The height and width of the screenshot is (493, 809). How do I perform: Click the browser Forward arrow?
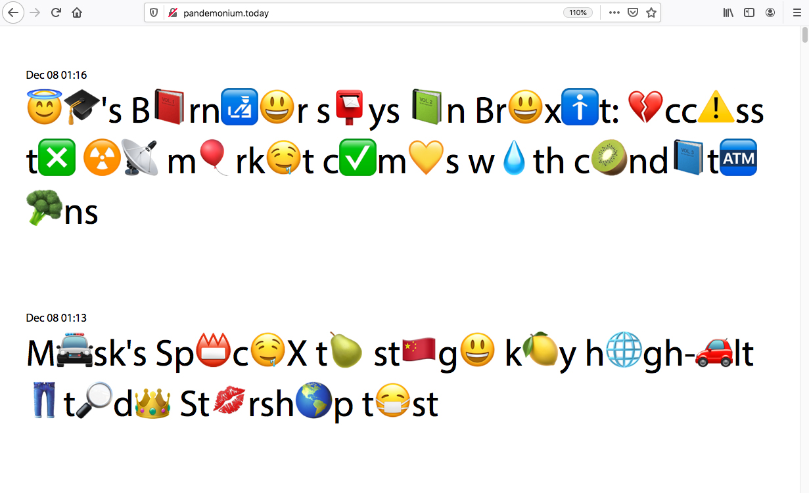tap(35, 12)
